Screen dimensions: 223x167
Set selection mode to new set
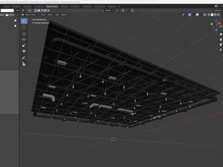[x=36, y=11]
